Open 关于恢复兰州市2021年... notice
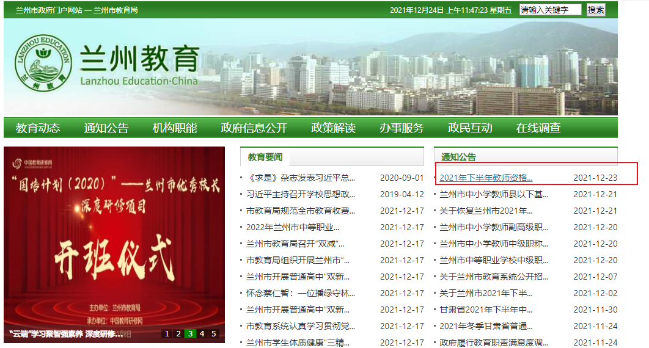649x348 pixels. pos(486,211)
